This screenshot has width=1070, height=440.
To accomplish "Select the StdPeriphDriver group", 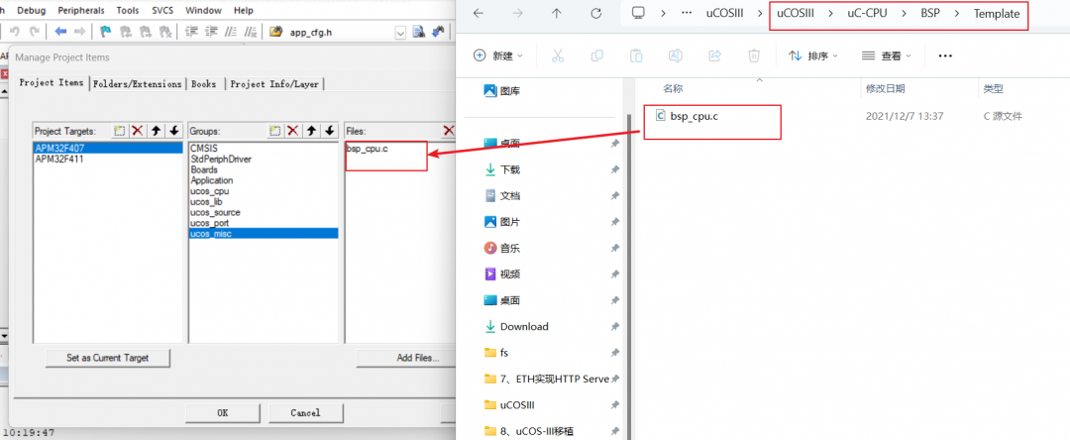I will [220, 159].
